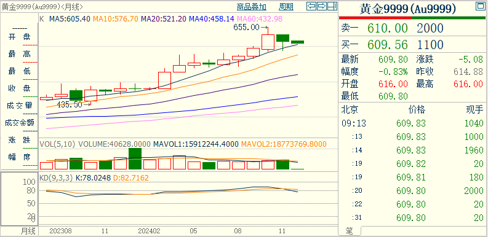
Task: Maximize the 黄金9999 quote panel
Action: [480, 6]
